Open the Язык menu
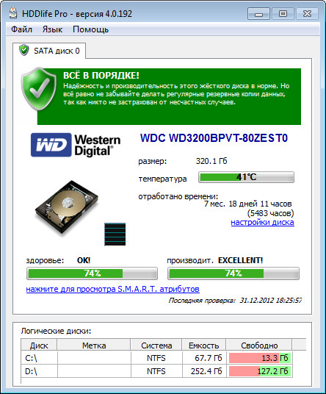The width and height of the screenshot is (326, 394). point(52,29)
